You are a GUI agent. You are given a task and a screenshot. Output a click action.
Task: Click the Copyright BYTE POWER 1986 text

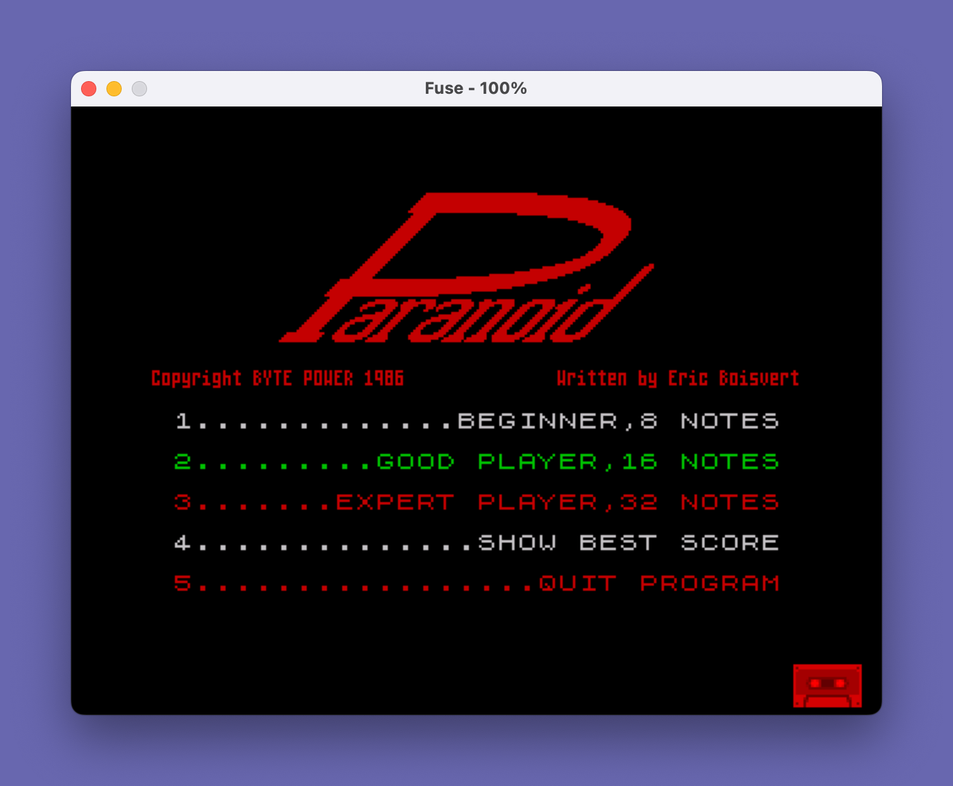pos(278,378)
